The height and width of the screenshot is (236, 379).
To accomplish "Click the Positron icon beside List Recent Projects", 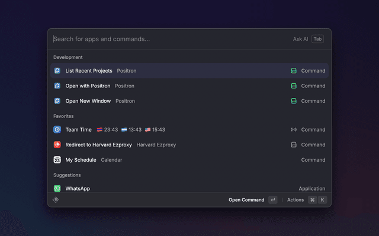I will [57, 71].
